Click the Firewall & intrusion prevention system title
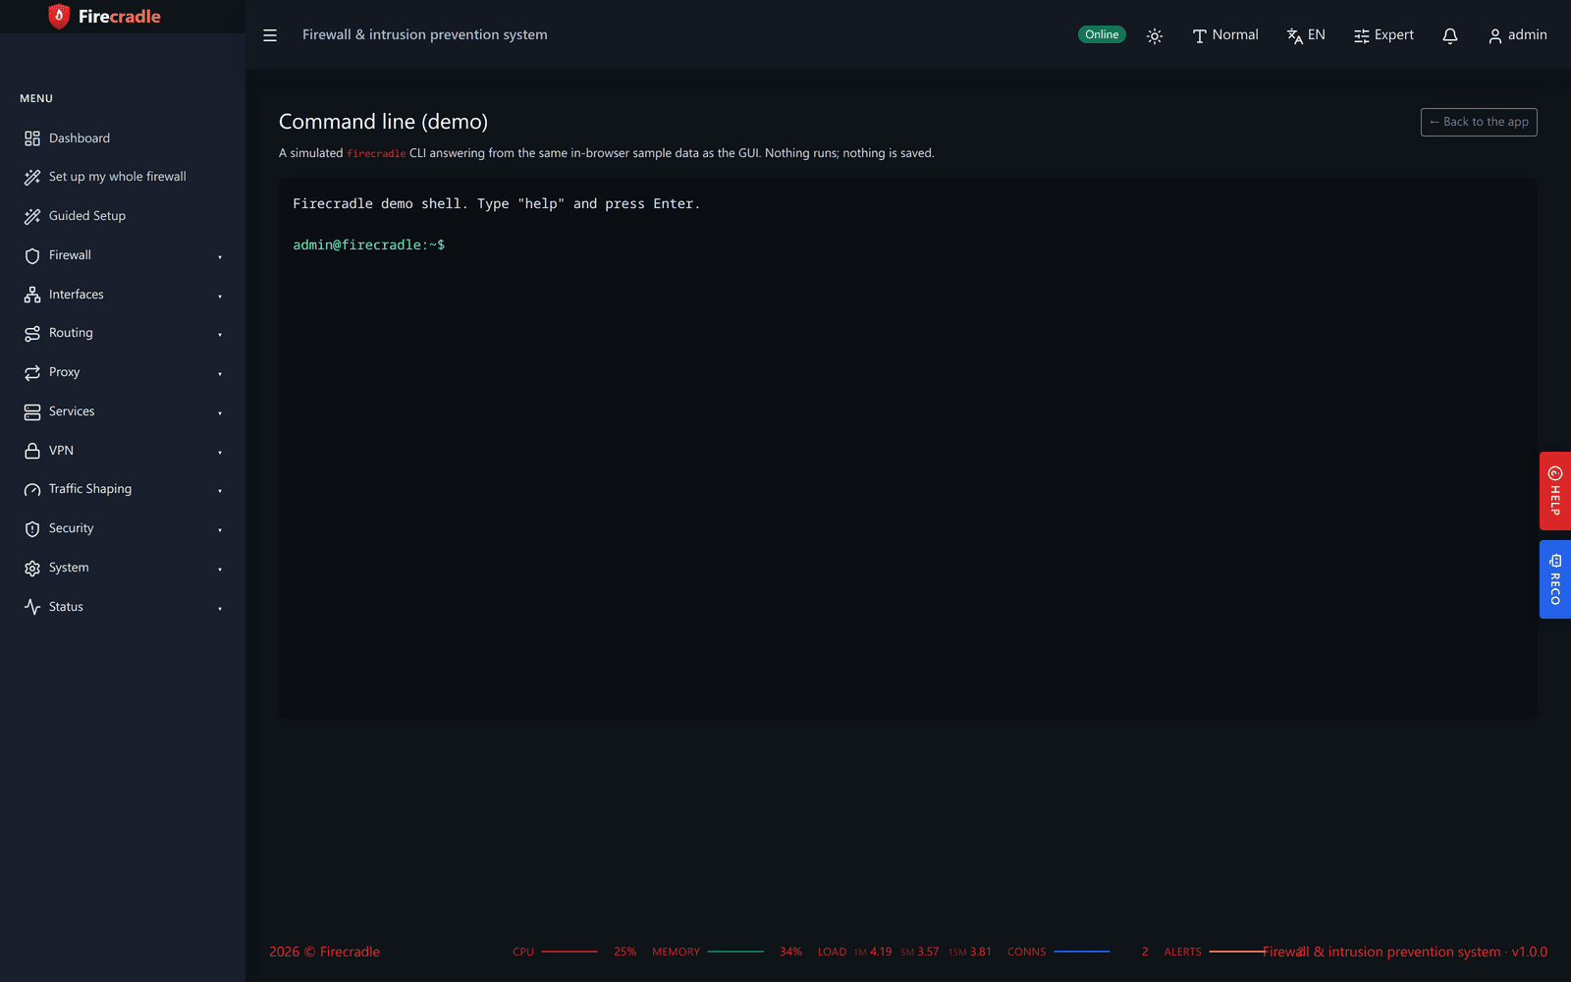This screenshot has width=1571, height=982. pos(425,34)
